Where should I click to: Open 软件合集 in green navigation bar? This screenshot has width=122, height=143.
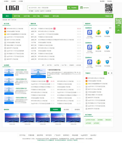coord(56,16)
